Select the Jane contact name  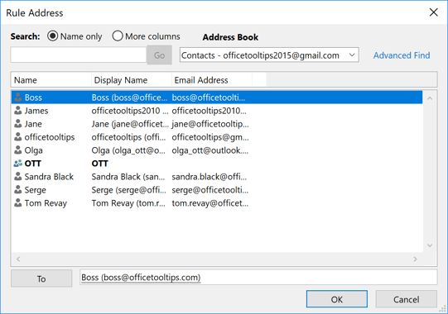point(33,124)
